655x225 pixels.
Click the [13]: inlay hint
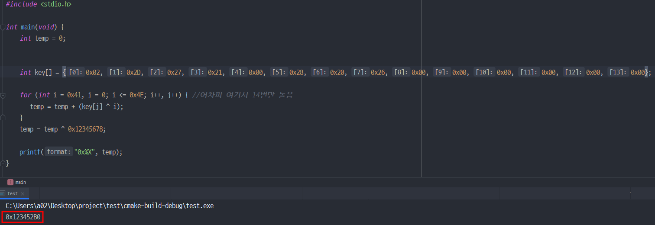(x=618, y=73)
